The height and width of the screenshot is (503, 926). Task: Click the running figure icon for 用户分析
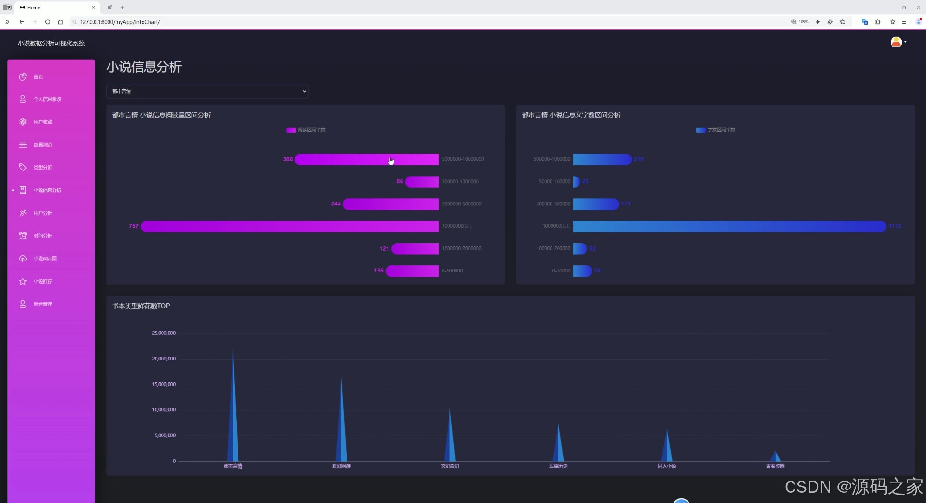click(22, 213)
